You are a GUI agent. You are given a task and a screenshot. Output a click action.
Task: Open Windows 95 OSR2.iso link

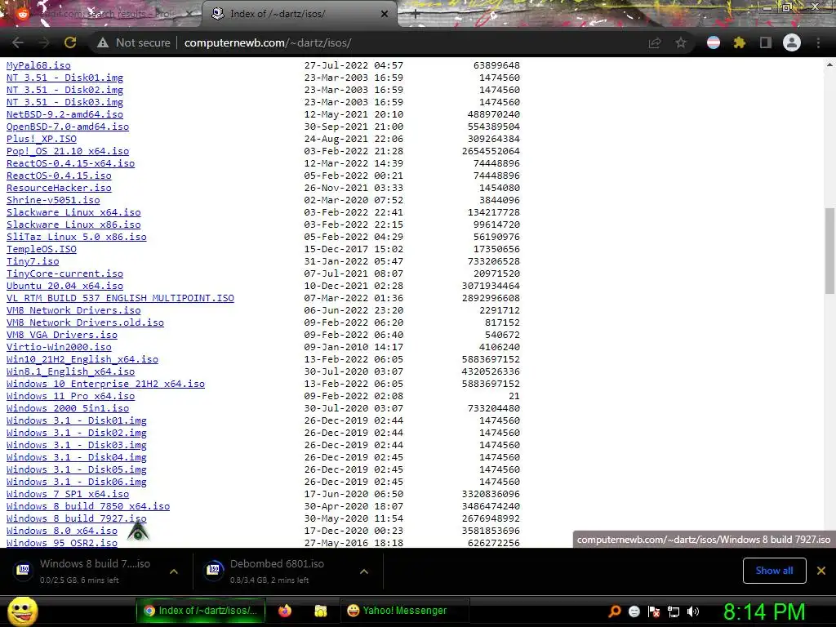coord(62,543)
